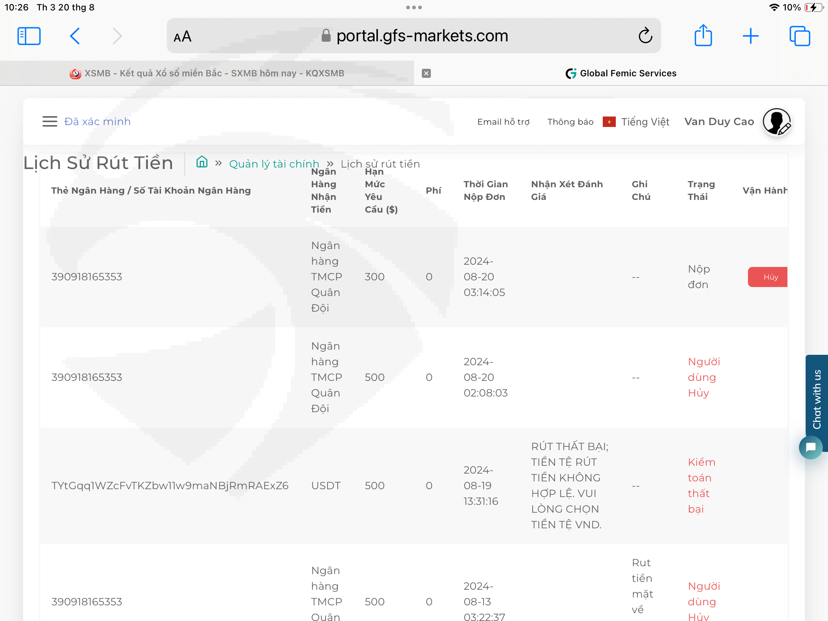
Task: Close the XSMB tab
Action: tap(426, 73)
